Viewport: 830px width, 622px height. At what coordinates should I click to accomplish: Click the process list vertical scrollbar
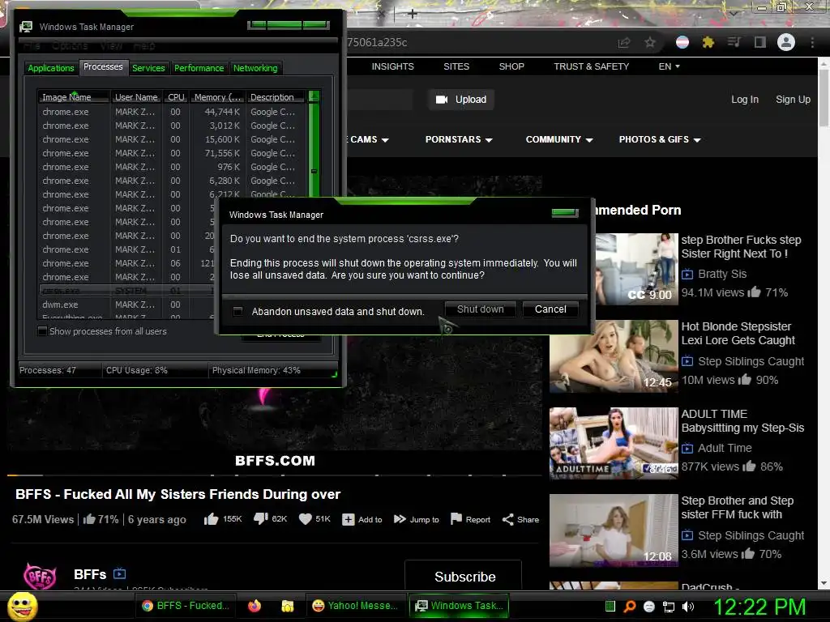click(314, 143)
